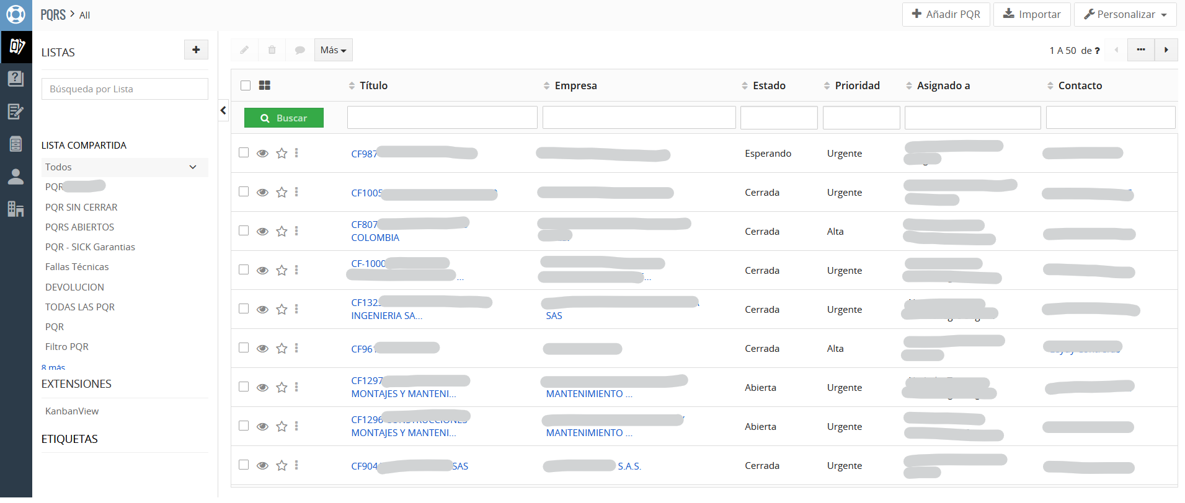Check the CF987 row checkbox
The height and width of the screenshot is (503, 1185).
[x=244, y=152]
